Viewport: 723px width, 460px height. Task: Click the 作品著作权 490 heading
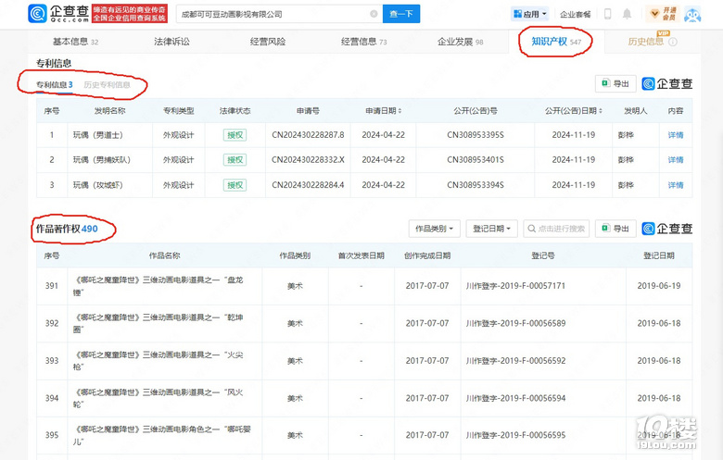tap(67, 229)
